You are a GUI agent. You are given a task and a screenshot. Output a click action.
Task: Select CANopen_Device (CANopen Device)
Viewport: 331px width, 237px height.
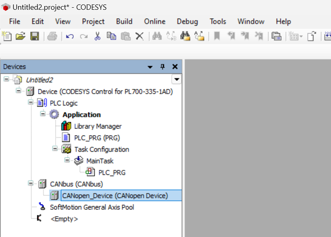[115, 196]
